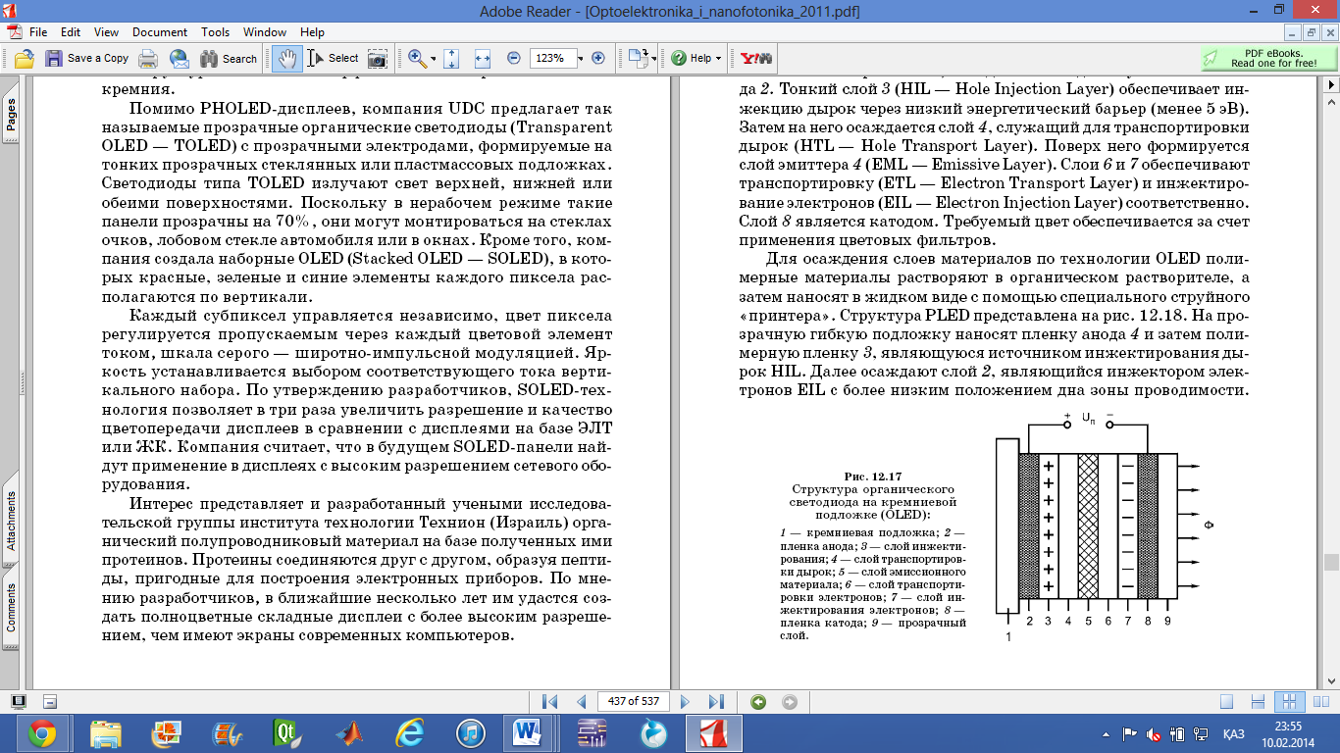This screenshot has width=1340, height=753.
Task: Open a PDF file with folder icon
Action: click(25, 58)
